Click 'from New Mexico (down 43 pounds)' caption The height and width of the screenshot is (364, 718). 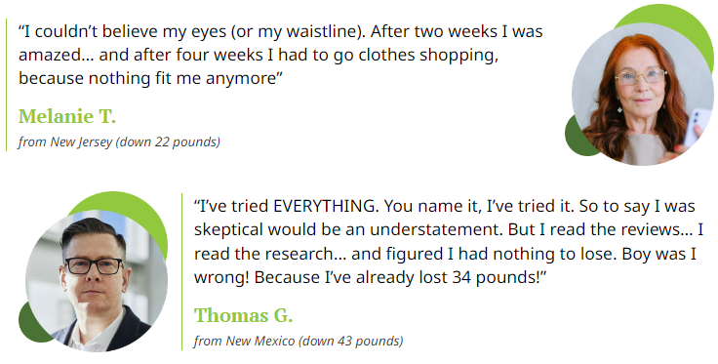click(x=299, y=342)
